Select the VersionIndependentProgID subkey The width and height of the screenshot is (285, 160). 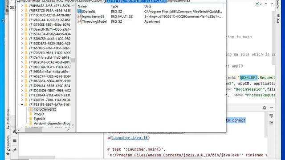(52, 124)
